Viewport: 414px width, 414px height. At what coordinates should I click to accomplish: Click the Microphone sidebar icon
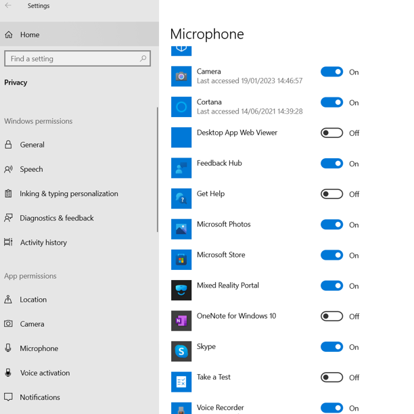(8, 348)
